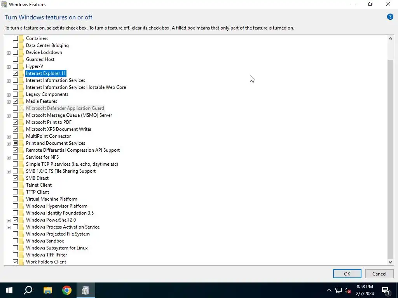Select the Windows Process Activation Service row
This screenshot has width=398, height=298.
click(x=63, y=227)
